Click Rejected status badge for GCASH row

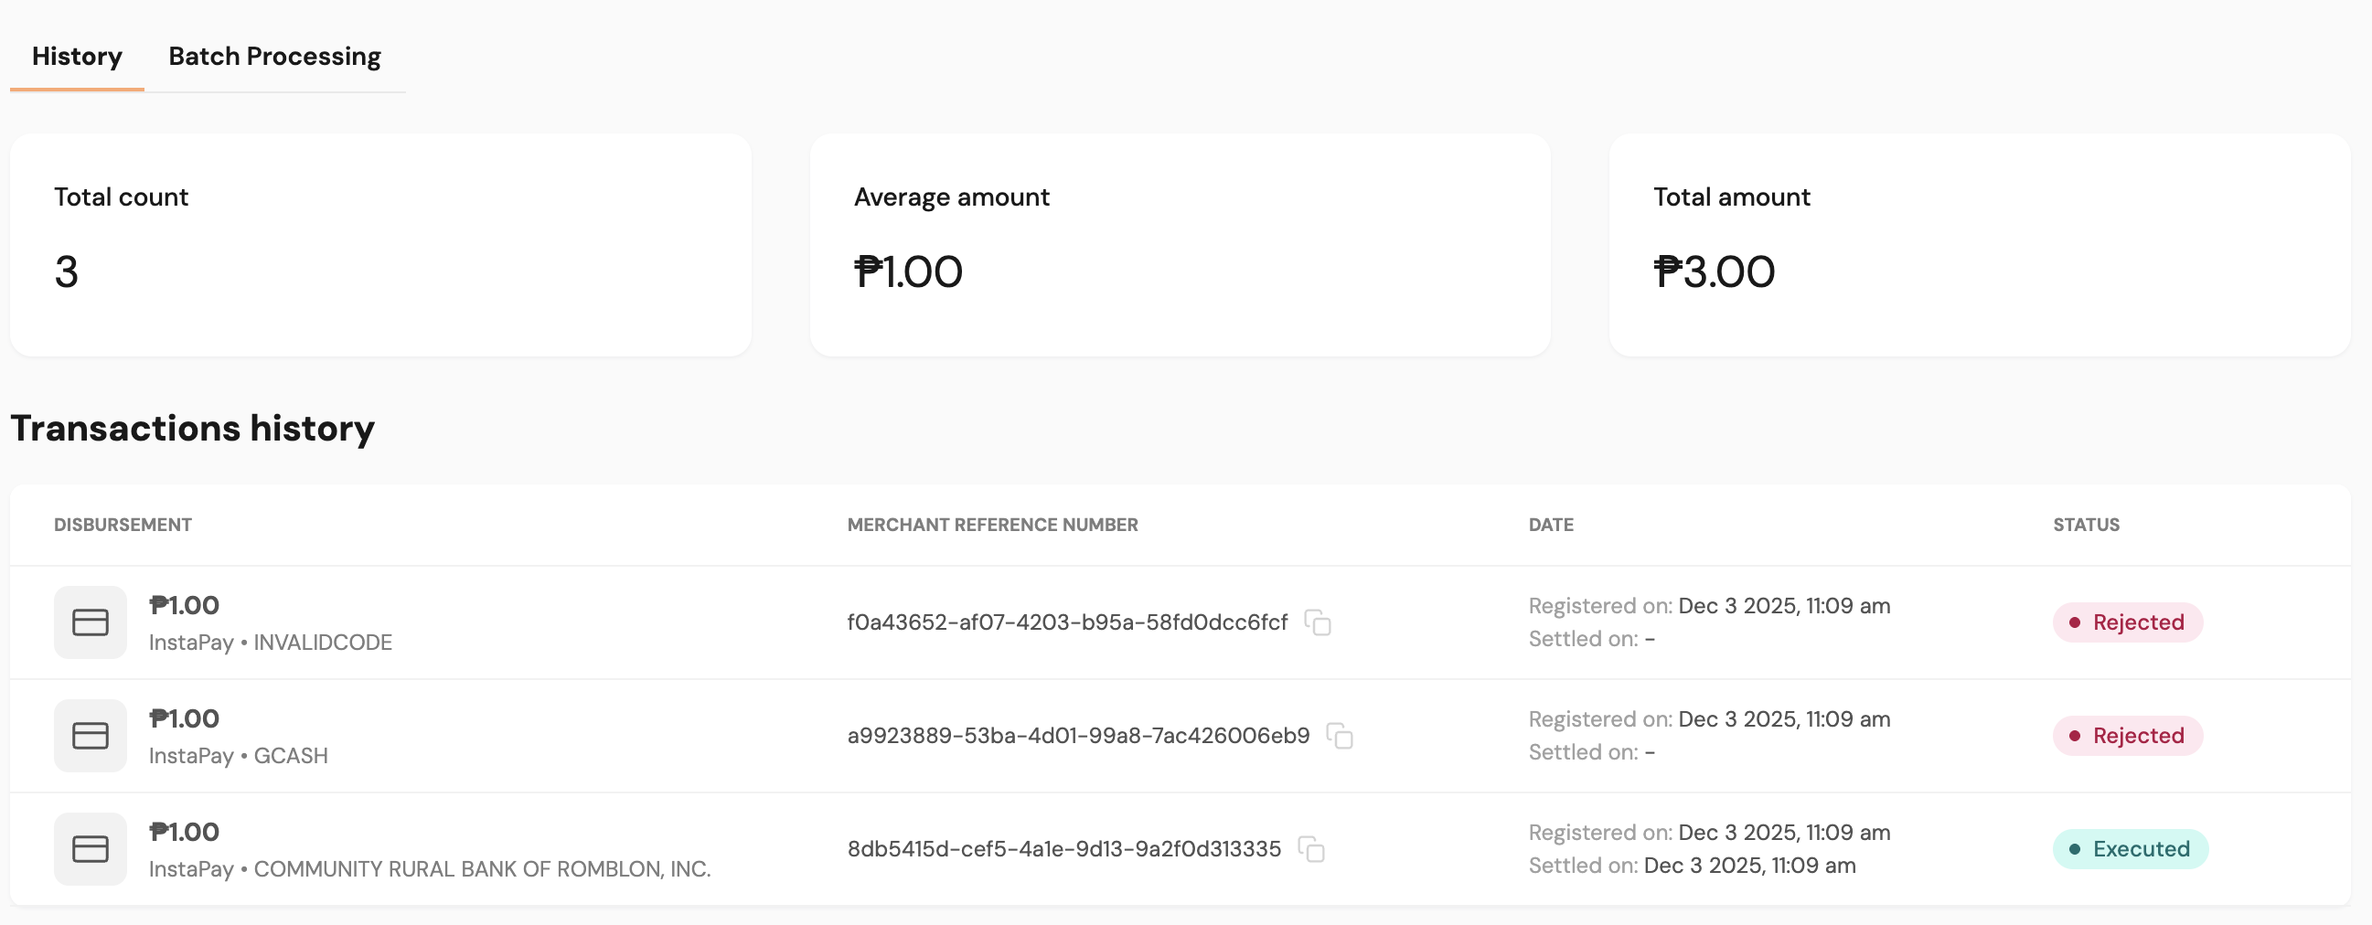(2127, 737)
